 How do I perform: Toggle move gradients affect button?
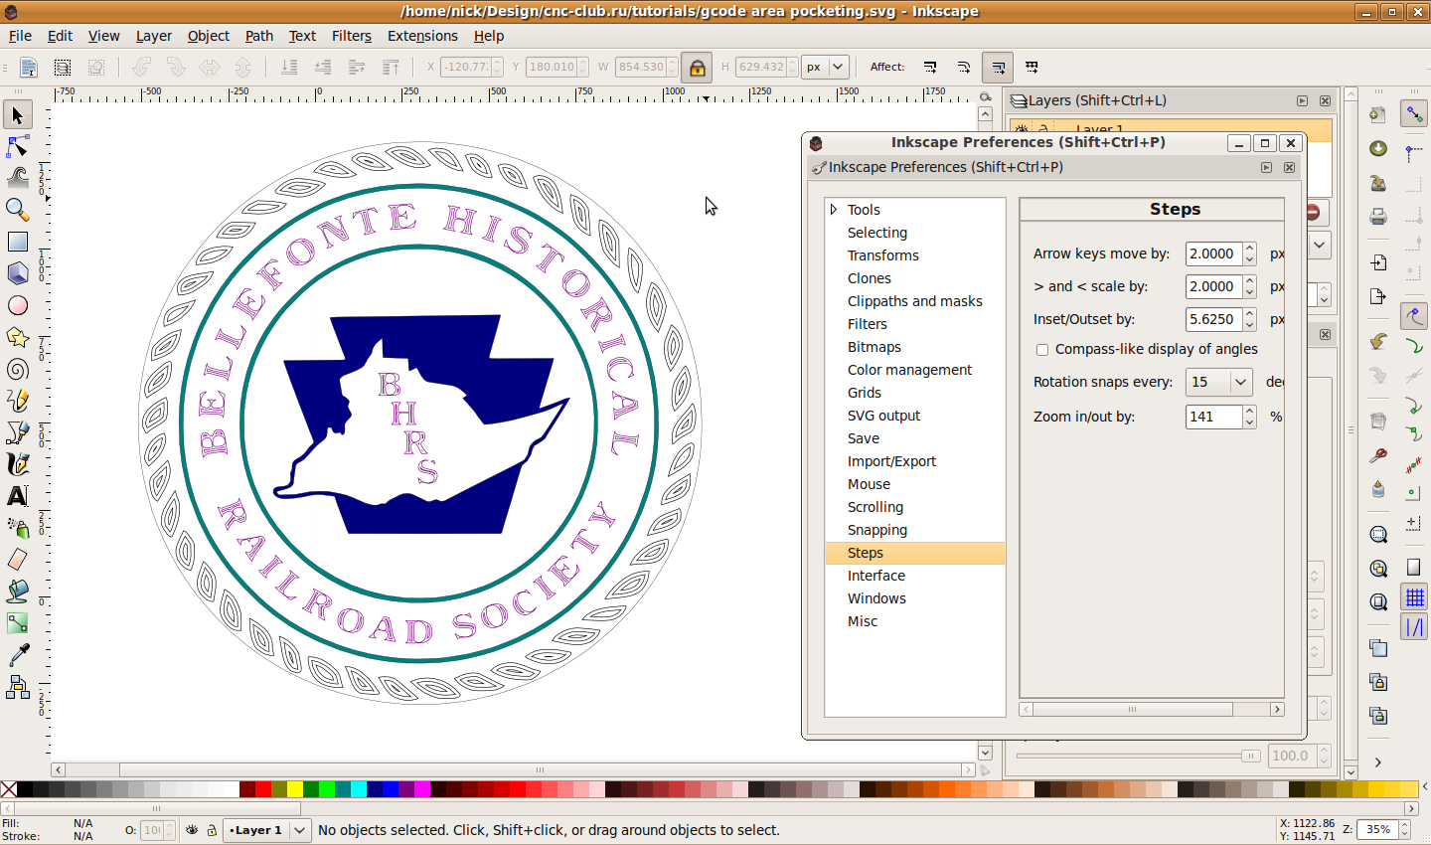tap(998, 68)
